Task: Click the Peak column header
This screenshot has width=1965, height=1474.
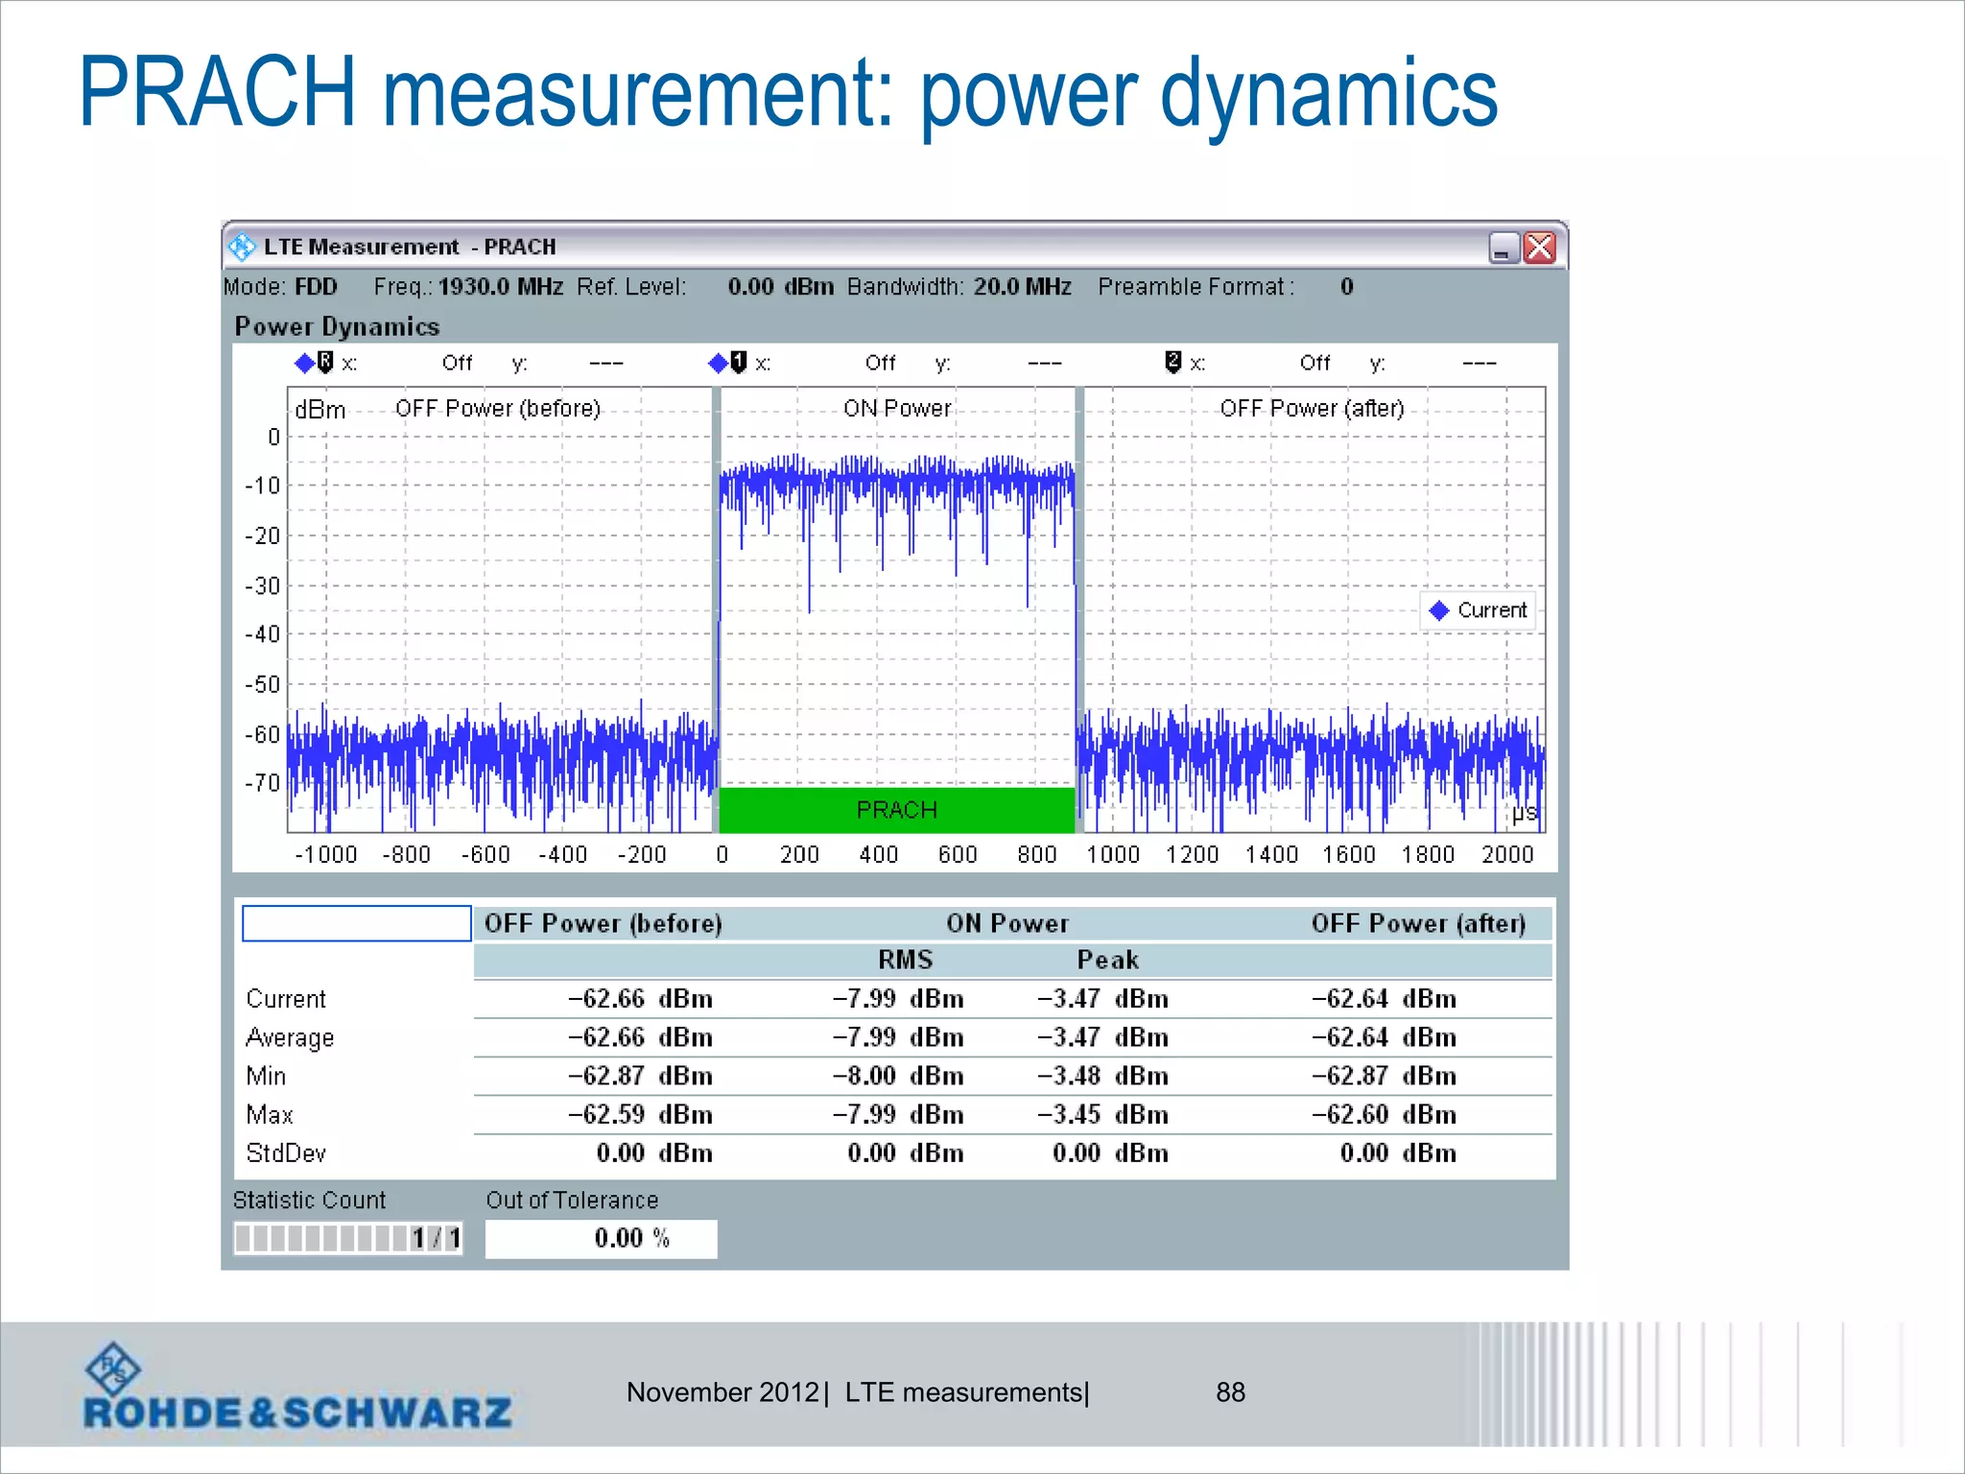Action: (1108, 960)
